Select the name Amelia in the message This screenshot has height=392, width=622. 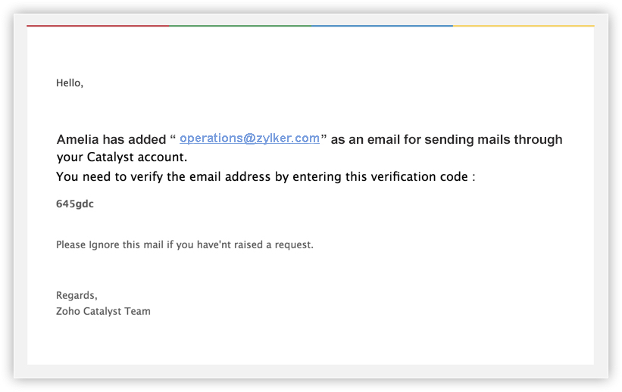pyautogui.click(x=77, y=140)
